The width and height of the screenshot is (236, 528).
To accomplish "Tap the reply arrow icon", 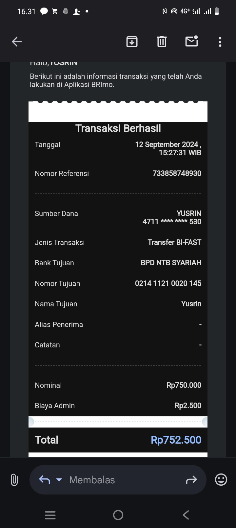I will (x=45, y=480).
